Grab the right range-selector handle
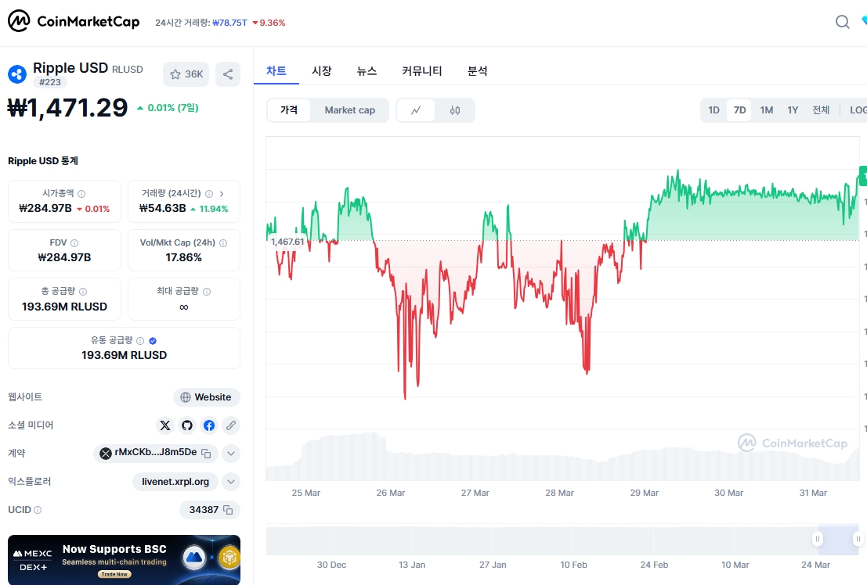Image resolution: width=867 pixels, height=585 pixels. [858, 539]
